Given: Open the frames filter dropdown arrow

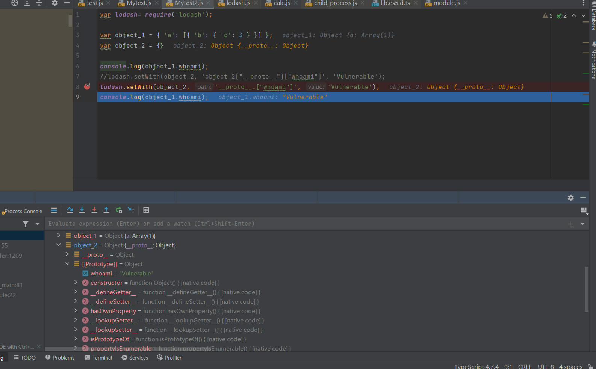Looking at the screenshot, I should point(37,224).
